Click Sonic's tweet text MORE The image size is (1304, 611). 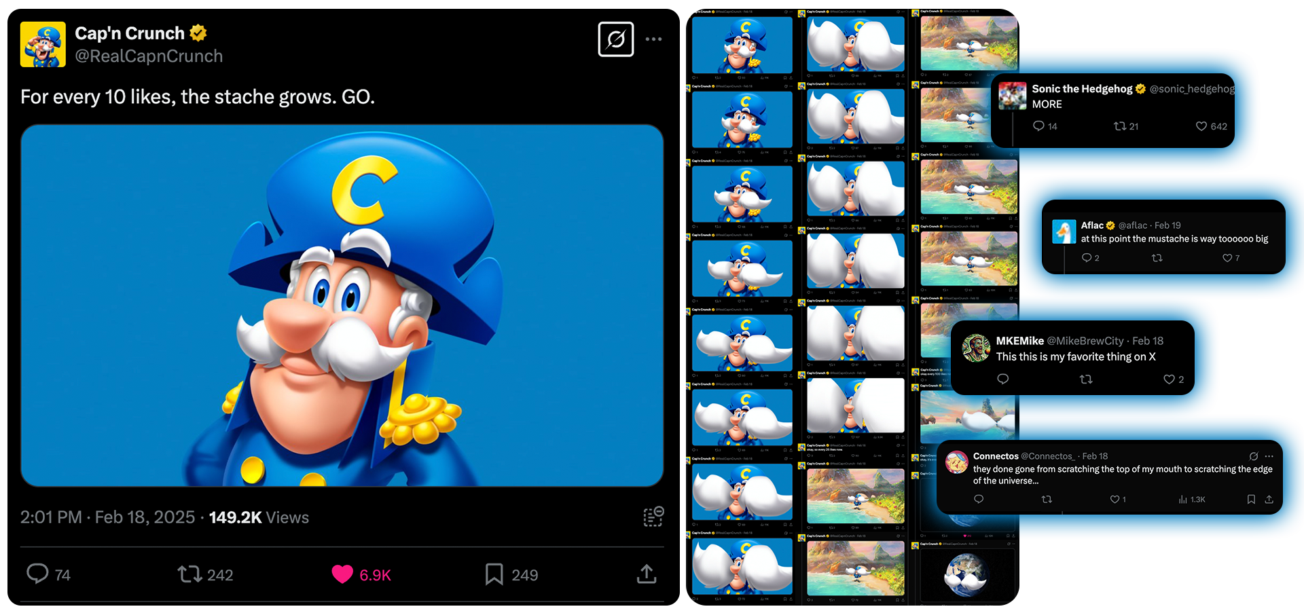1047,105
